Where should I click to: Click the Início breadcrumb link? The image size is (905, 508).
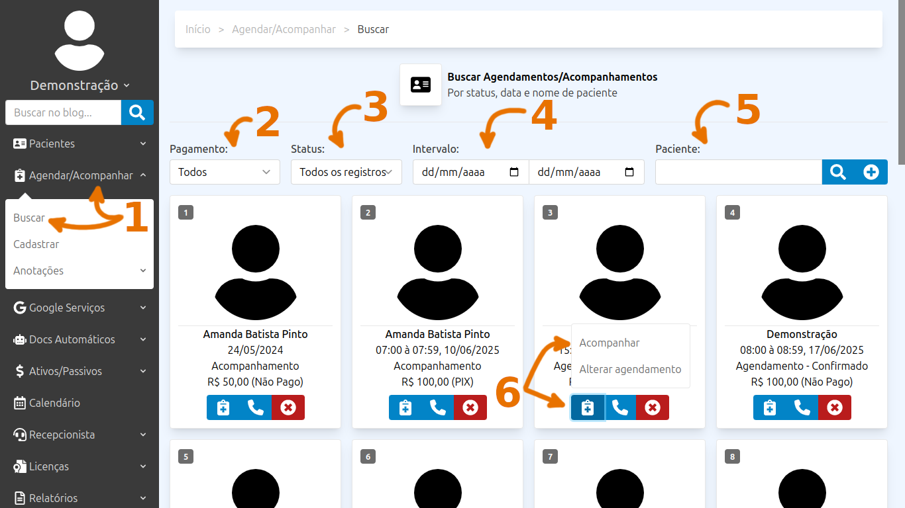(198, 29)
